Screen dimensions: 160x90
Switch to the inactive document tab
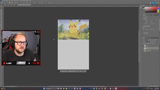(9, 5)
